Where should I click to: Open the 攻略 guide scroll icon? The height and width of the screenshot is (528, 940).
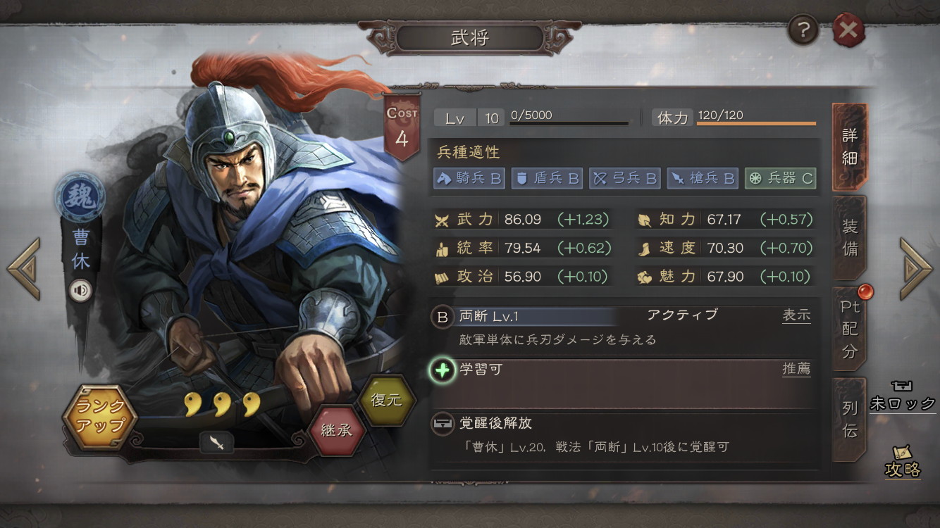pyautogui.click(x=903, y=461)
